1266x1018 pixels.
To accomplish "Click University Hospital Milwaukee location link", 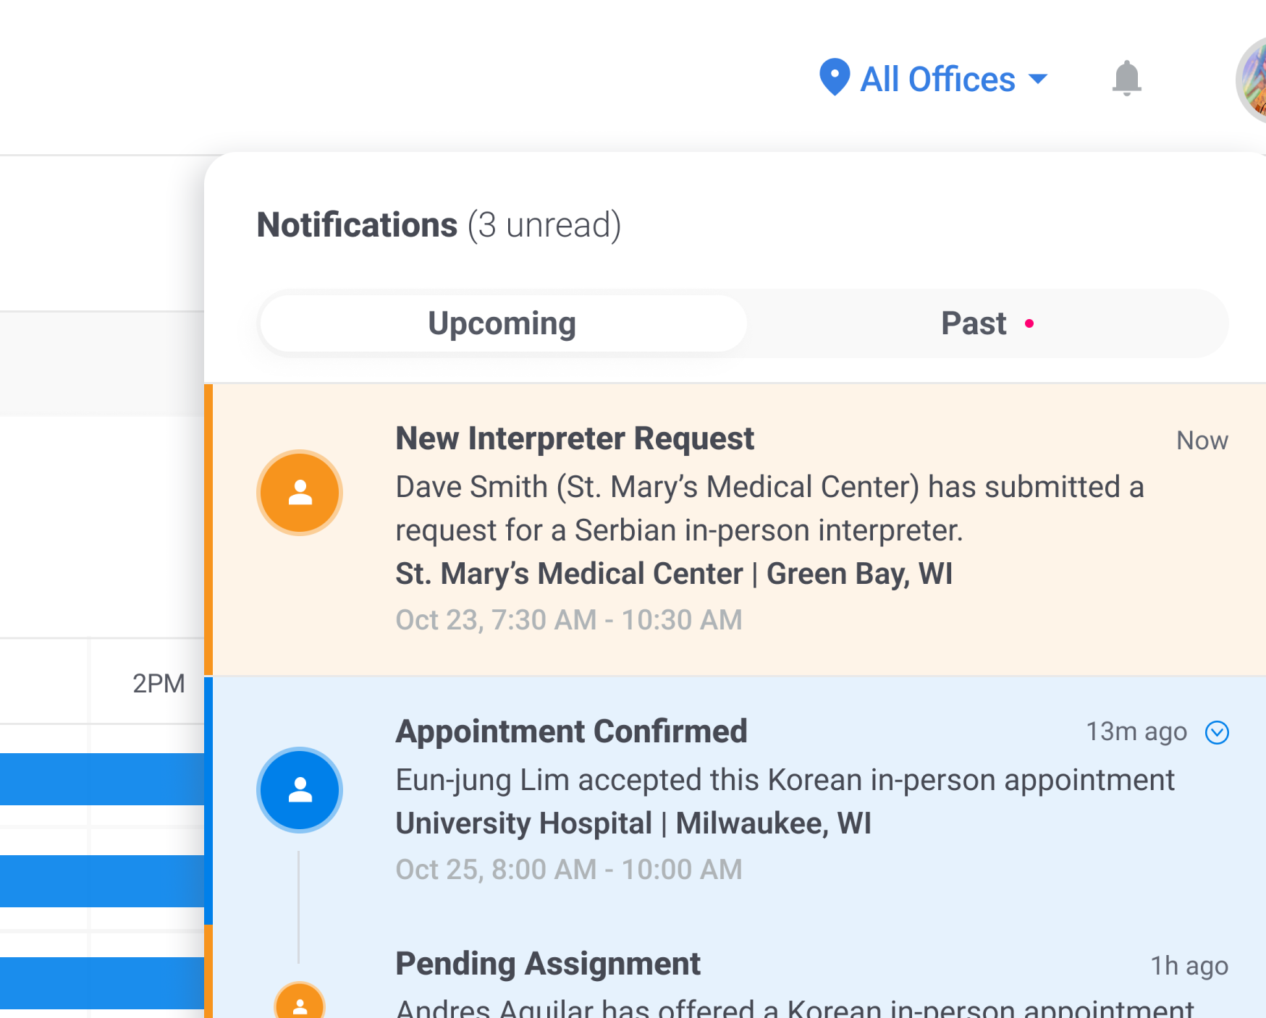I will point(633,823).
